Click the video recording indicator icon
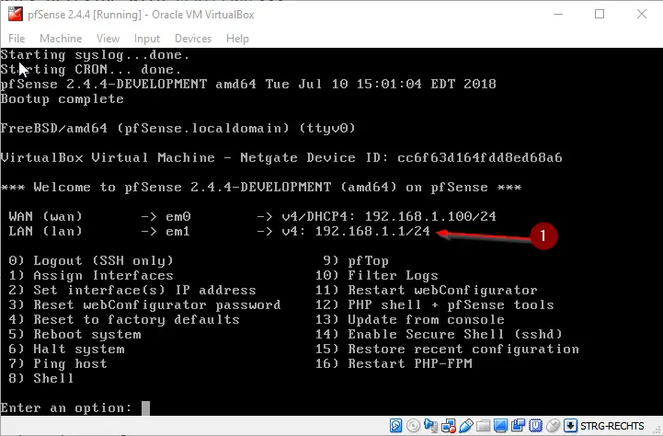 [518, 426]
